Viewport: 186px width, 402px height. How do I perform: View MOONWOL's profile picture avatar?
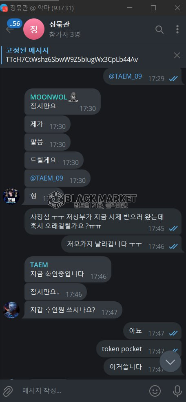11,196
